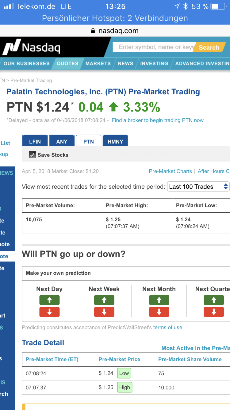Open the QUOTES navigation menu

pos(67,64)
